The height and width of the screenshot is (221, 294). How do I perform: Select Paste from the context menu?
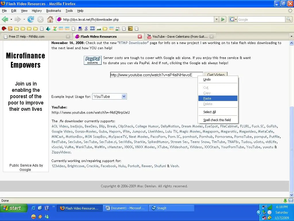point(207,98)
